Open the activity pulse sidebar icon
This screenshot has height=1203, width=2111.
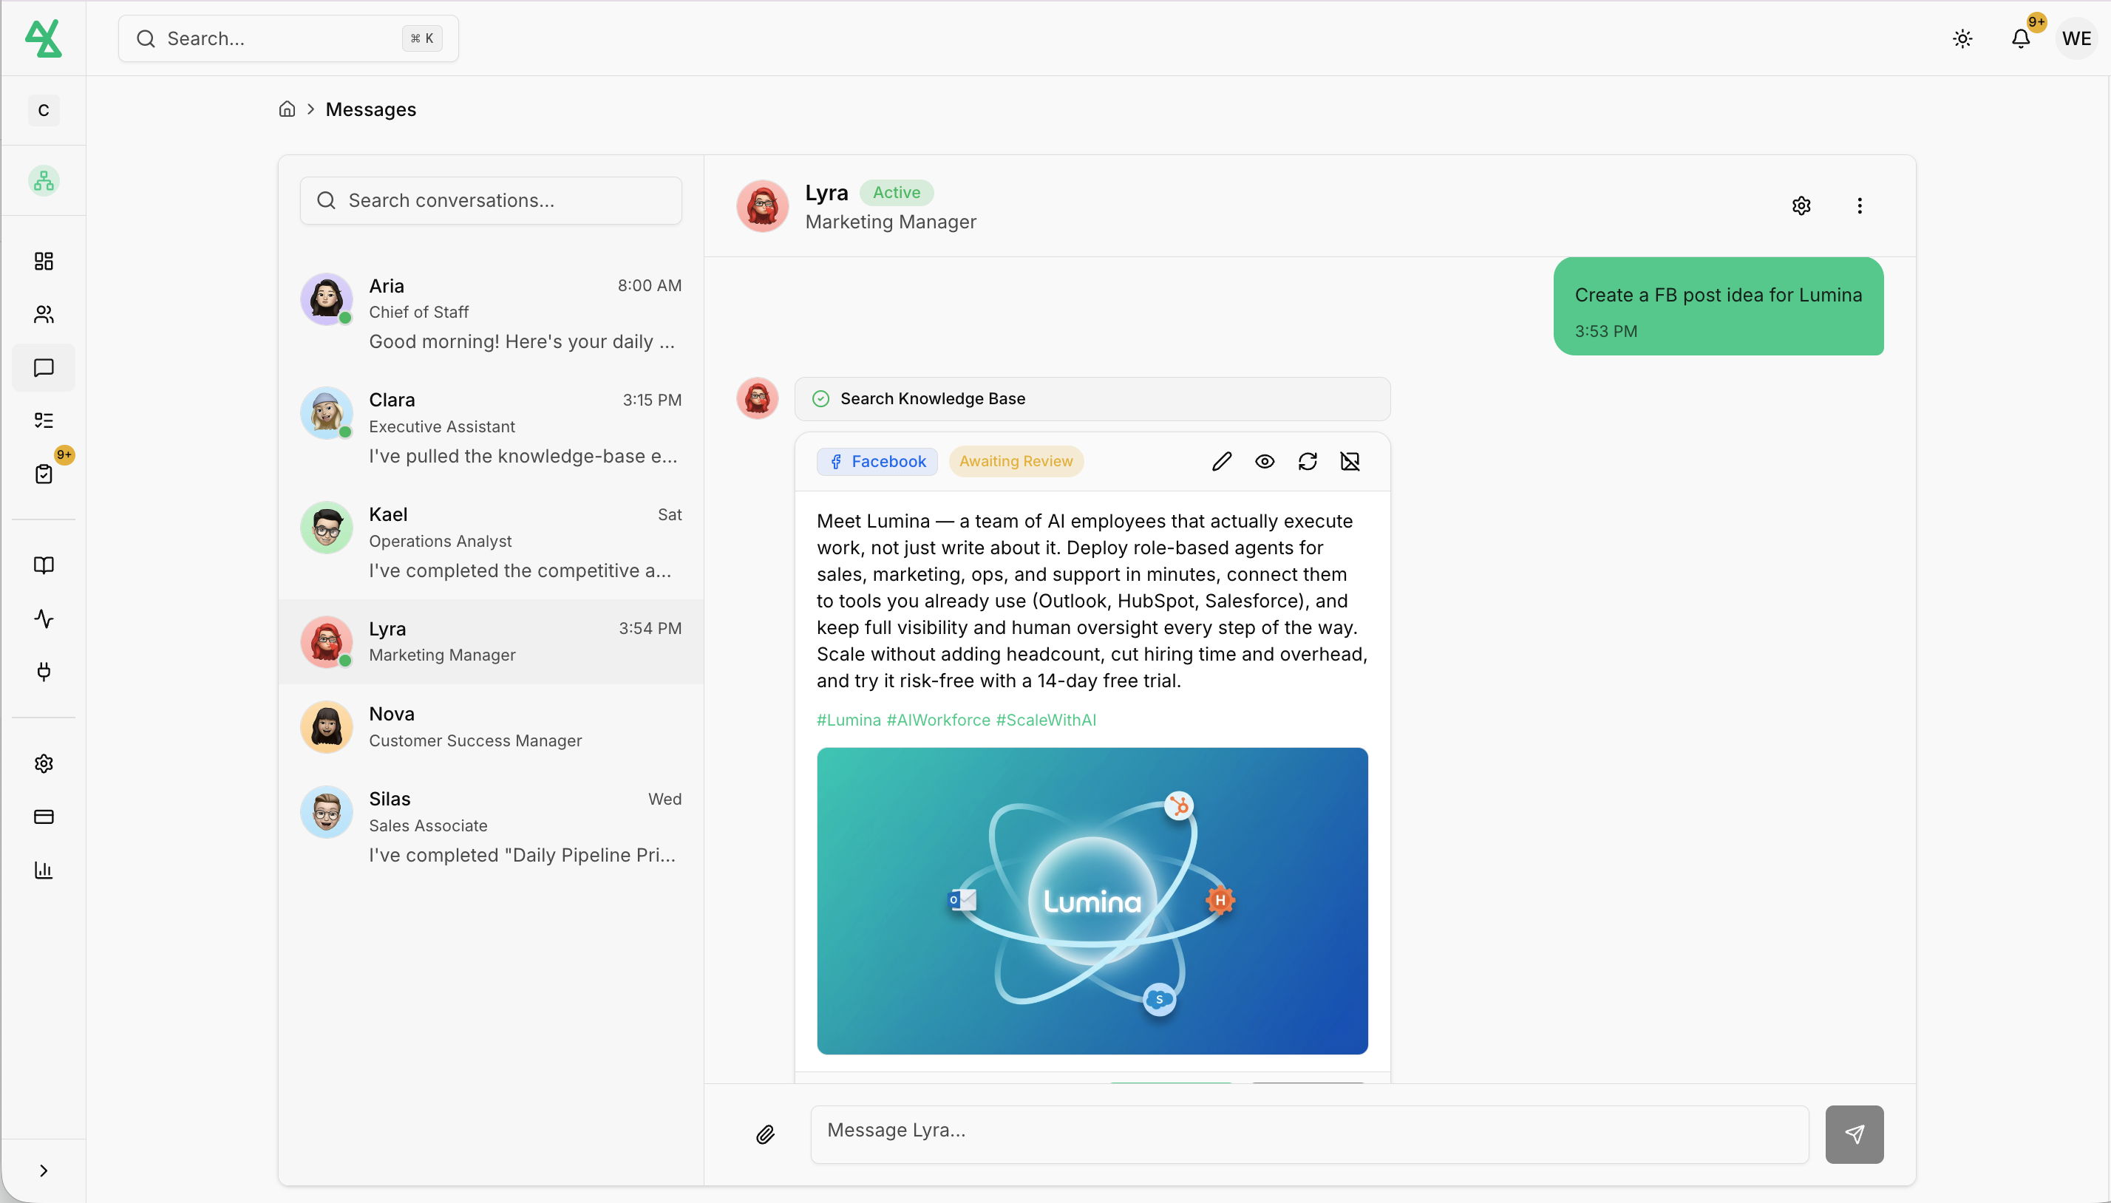coord(44,618)
